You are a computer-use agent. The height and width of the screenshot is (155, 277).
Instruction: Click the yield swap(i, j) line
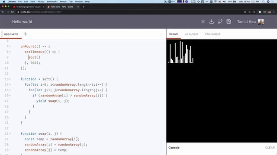click(53, 101)
